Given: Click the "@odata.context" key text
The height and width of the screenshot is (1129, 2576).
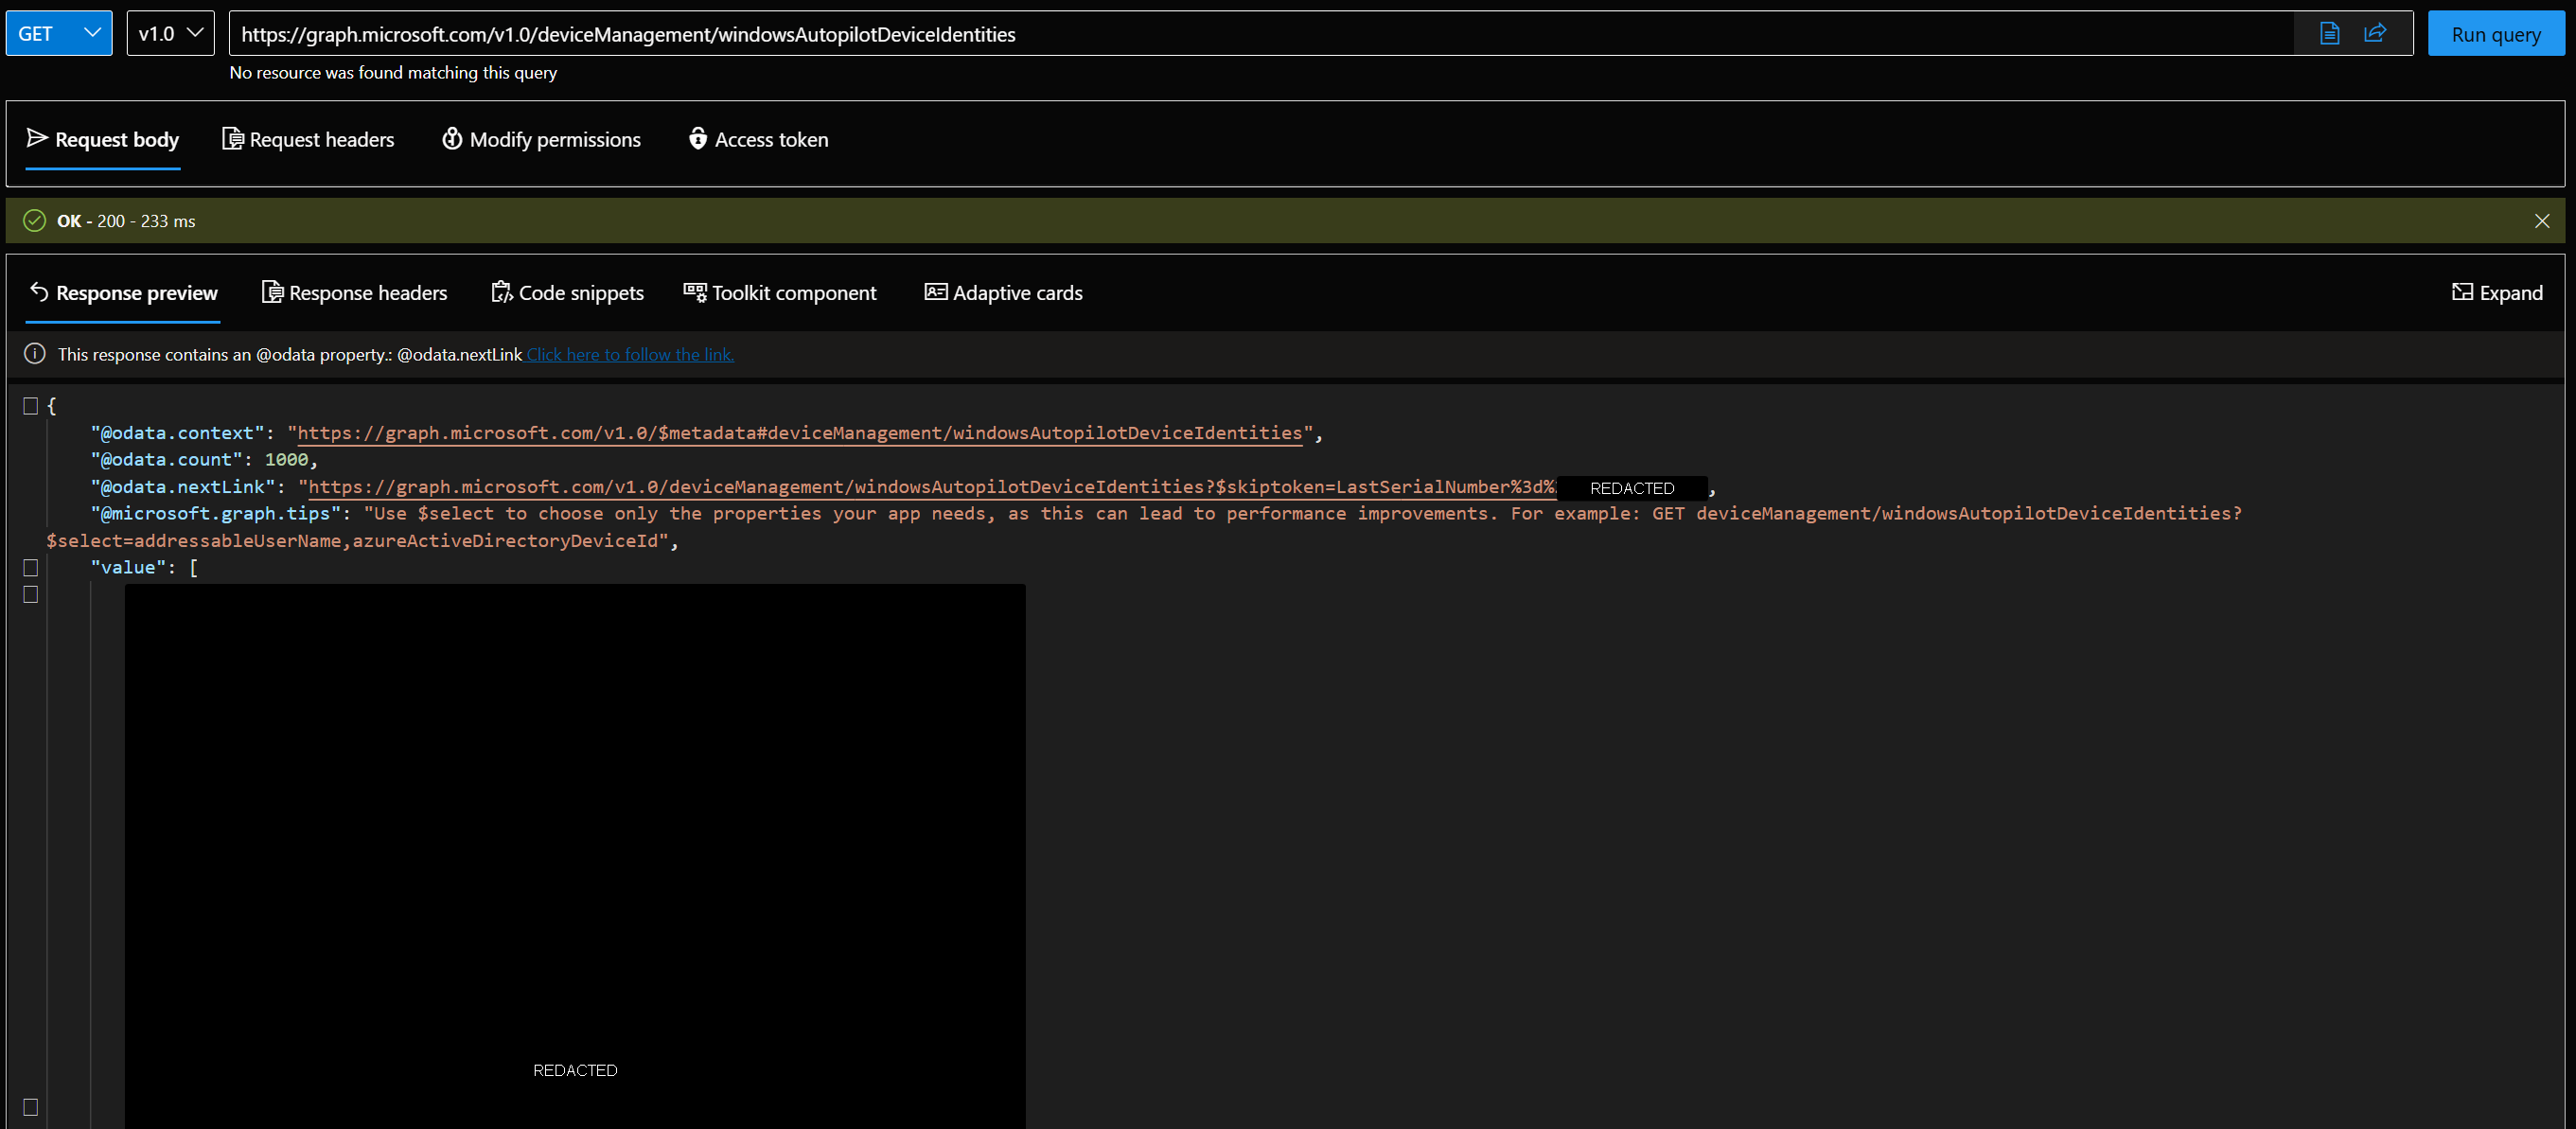Looking at the screenshot, I should click(x=177, y=433).
